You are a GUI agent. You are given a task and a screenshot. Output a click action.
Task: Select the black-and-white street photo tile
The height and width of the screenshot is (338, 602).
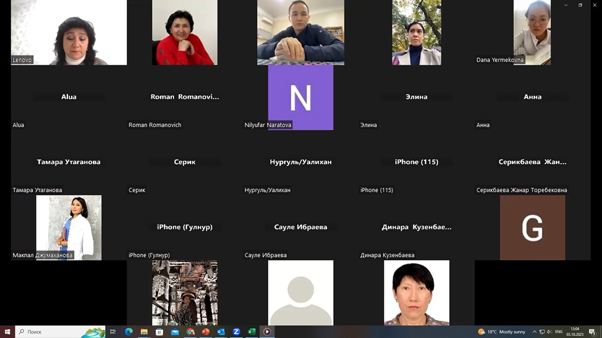185,293
